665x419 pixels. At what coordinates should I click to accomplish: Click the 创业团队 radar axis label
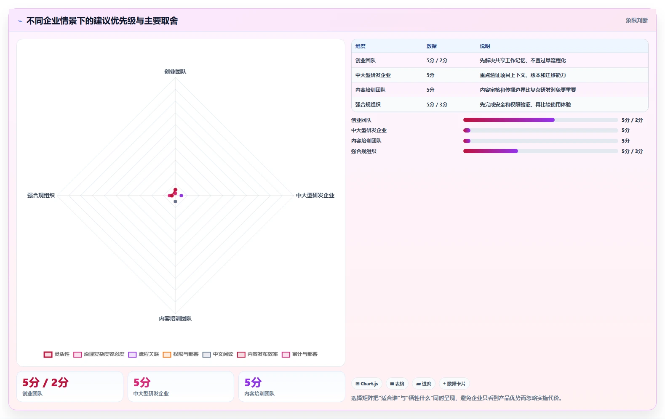175,72
